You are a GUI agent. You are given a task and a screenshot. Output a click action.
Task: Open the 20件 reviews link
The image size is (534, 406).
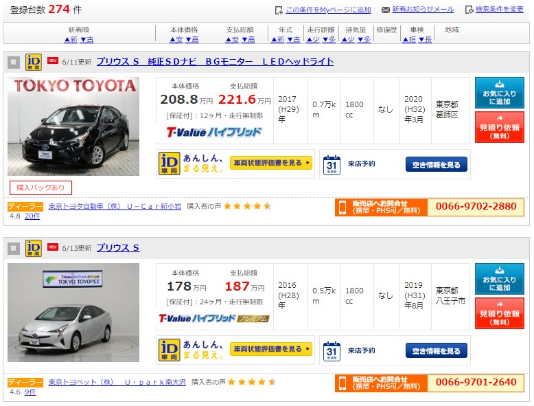pos(32,216)
